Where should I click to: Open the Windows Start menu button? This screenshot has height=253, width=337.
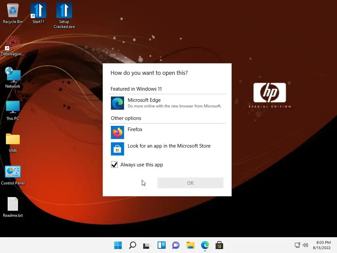118,245
